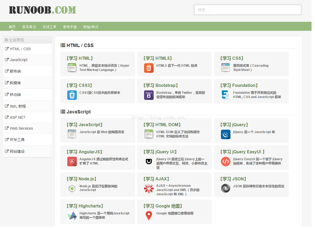
Task: Open the 【学习 JSON】 title link
Action: [x=236, y=181]
